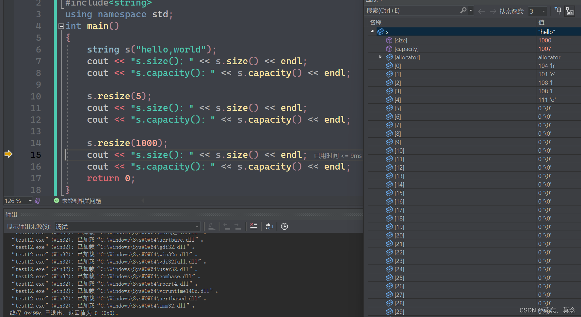Viewport: 581px width, 317px height.
Task: Navigate to previous message in output
Action: tap(227, 226)
